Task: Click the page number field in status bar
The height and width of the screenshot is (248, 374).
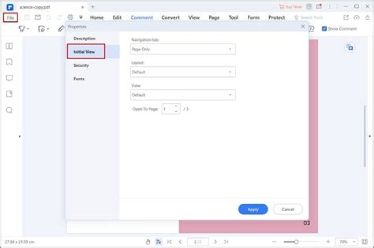Action: click(198, 242)
